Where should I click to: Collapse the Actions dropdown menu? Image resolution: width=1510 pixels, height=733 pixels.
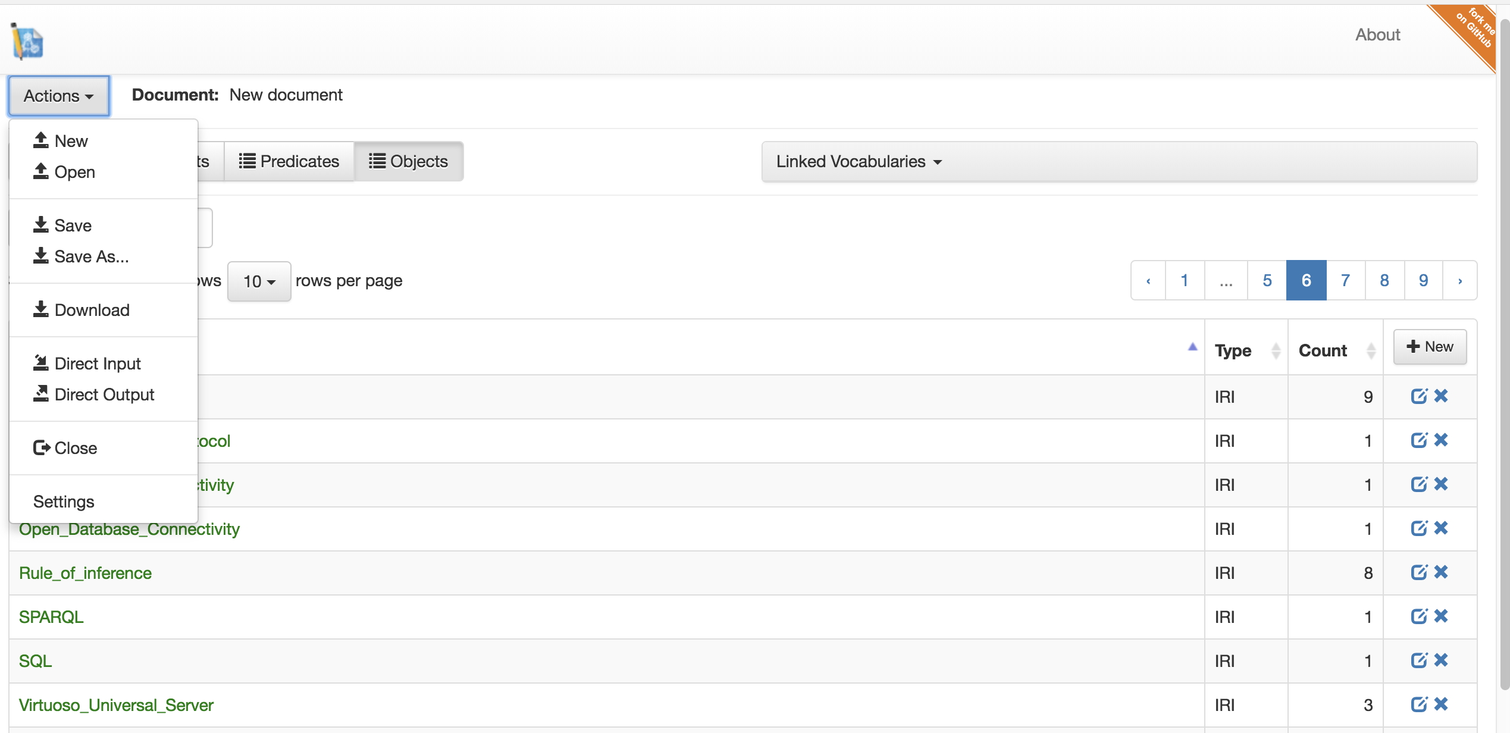[58, 95]
